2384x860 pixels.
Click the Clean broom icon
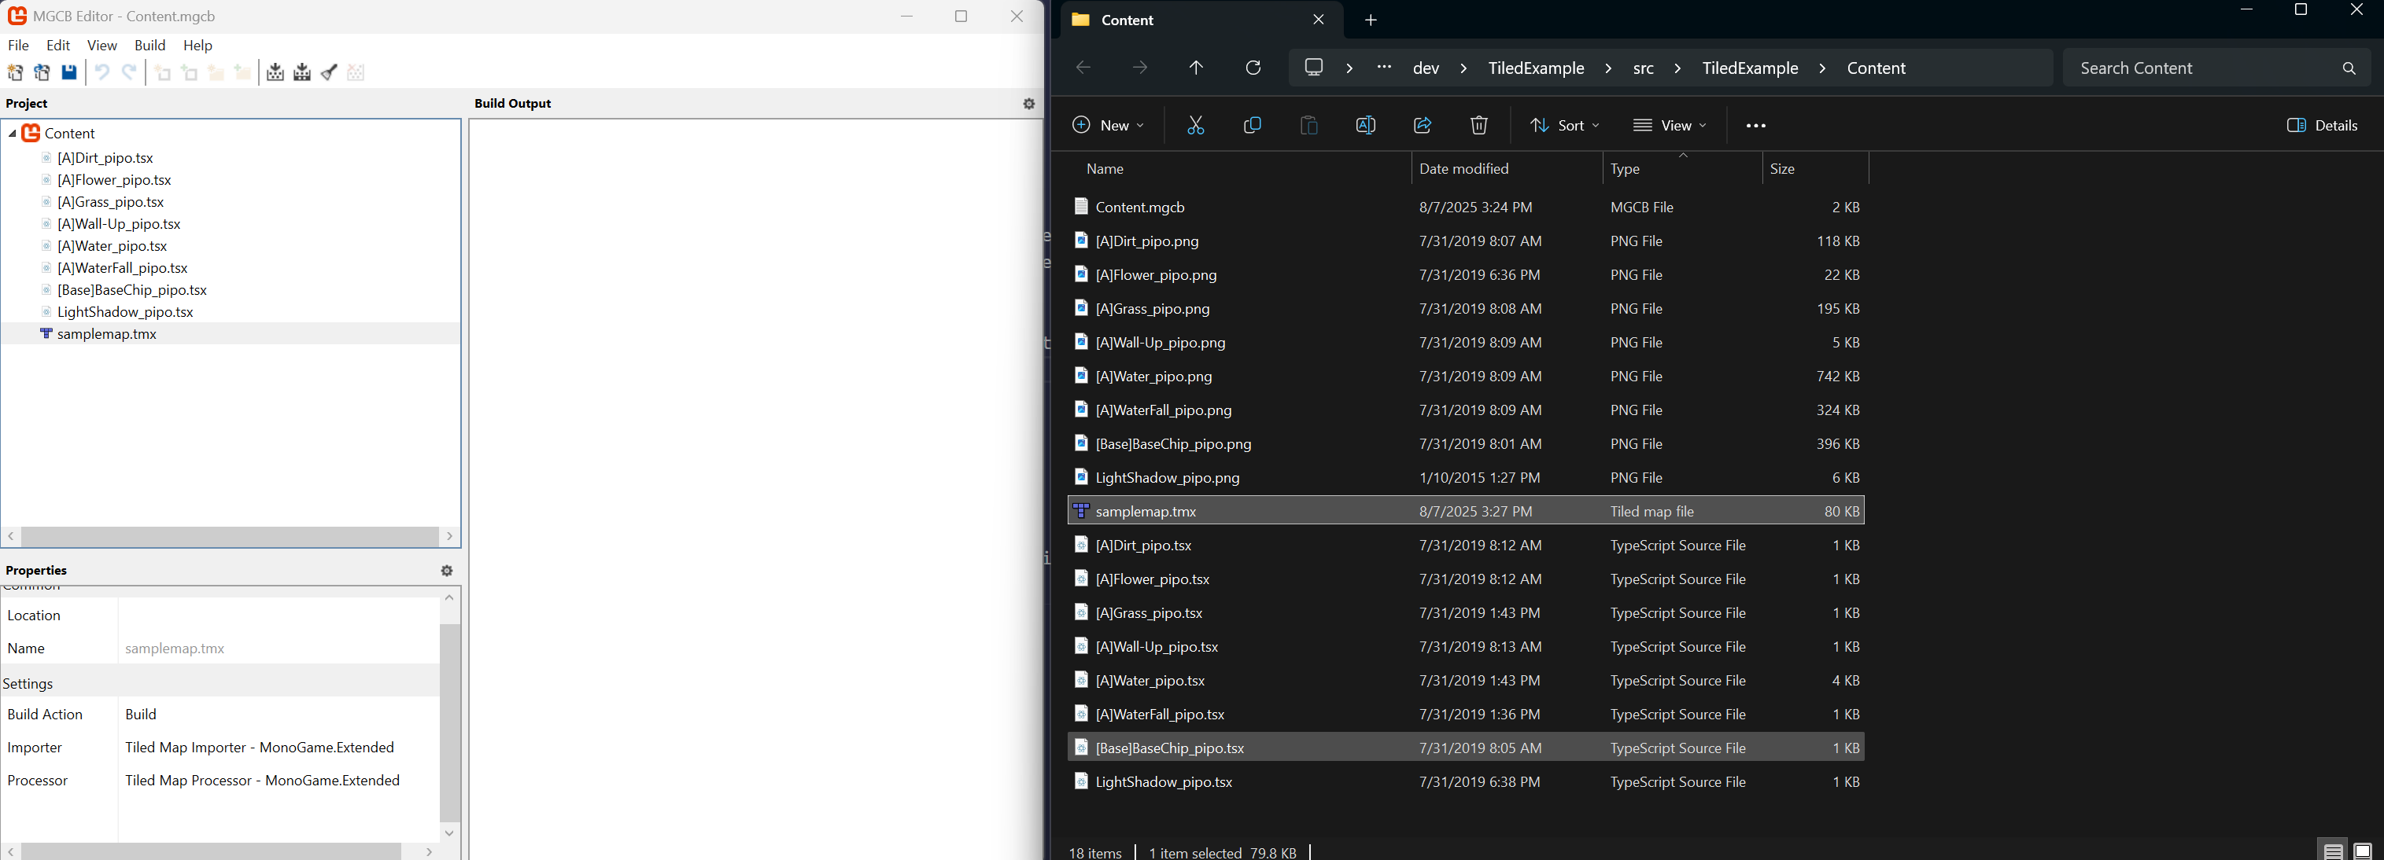pos(329,73)
